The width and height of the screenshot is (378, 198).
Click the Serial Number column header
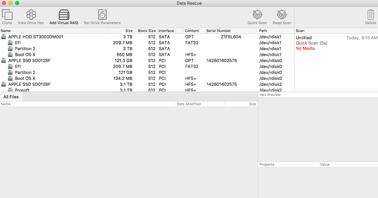click(218, 31)
